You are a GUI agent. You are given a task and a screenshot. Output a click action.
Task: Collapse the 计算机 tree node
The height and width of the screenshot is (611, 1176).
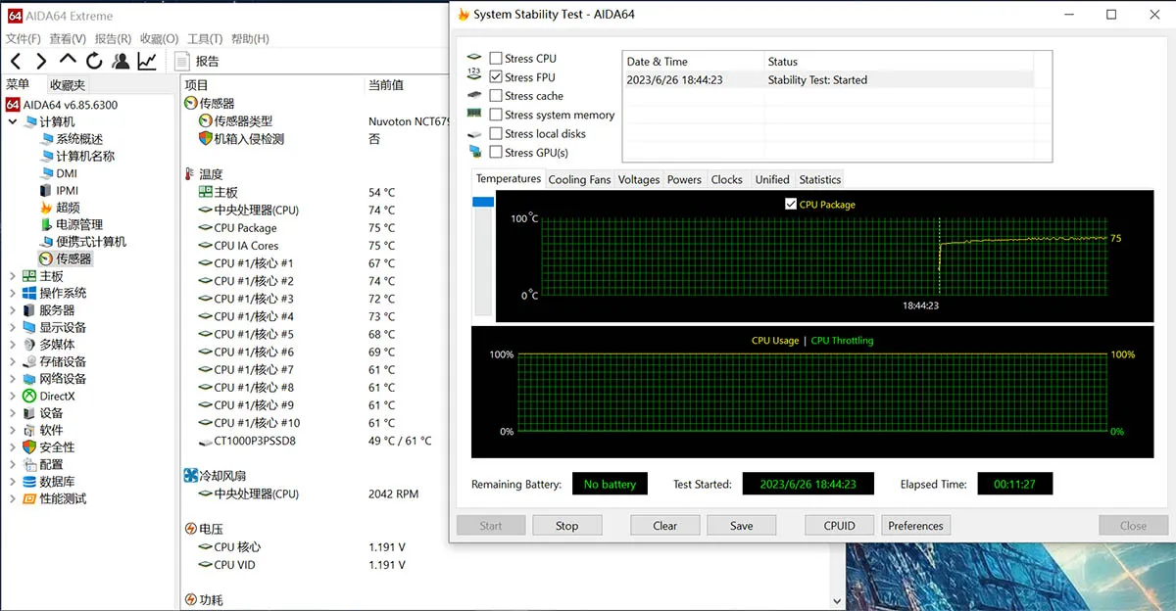(x=12, y=121)
